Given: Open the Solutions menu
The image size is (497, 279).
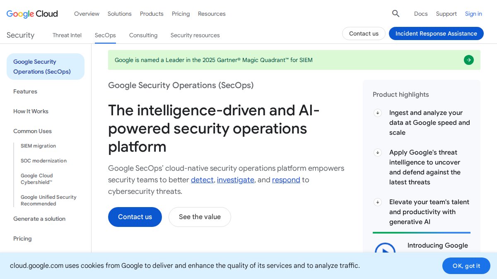Looking at the screenshot, I should (x=120, y=14).
